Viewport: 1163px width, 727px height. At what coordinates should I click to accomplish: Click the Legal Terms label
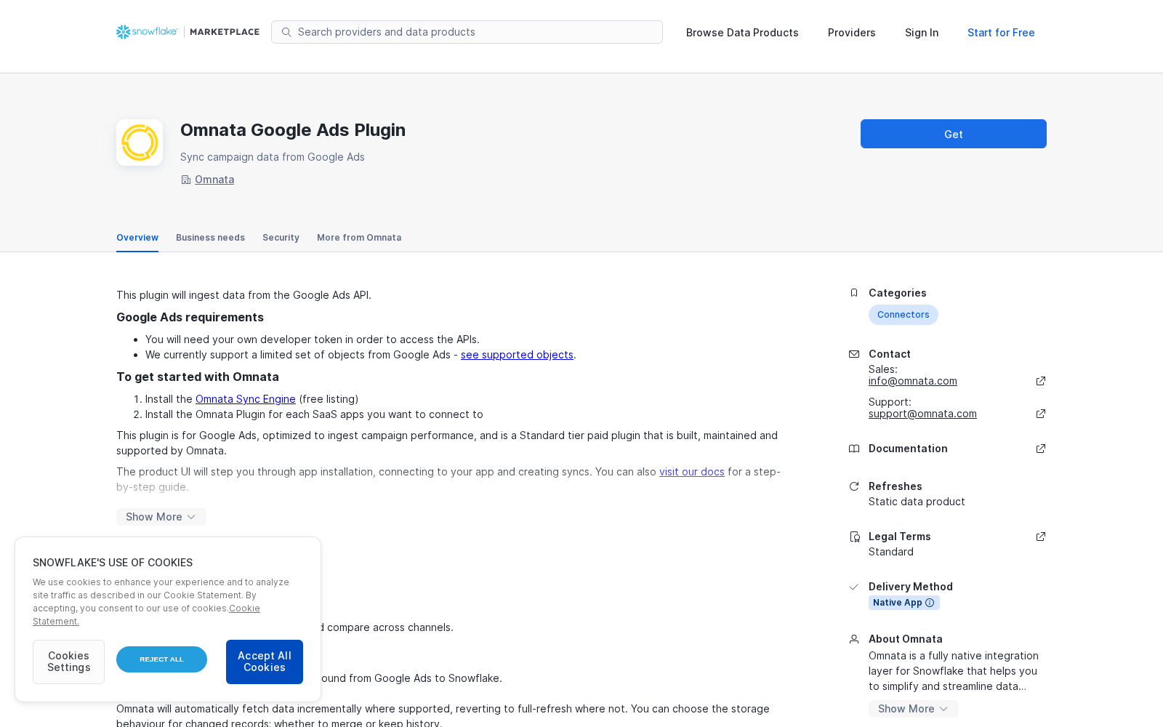click(900, 537)
